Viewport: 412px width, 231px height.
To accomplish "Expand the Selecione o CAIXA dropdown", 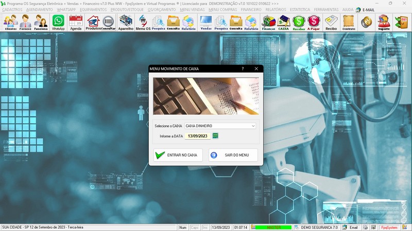I will tap(253, 126).
